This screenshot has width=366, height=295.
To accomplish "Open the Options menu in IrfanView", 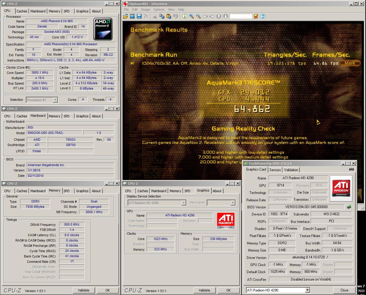I will (x=159, y=9).
